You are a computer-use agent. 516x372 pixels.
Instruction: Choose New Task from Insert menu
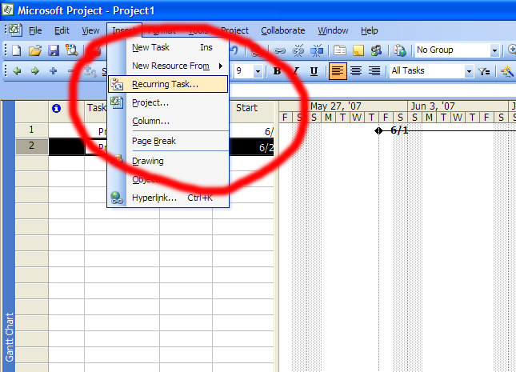coord(168,47)
